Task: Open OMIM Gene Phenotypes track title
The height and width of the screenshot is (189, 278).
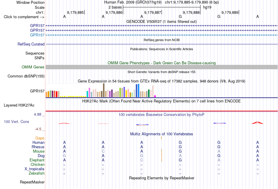Action: pyautogui.click(x=162, y=63)
